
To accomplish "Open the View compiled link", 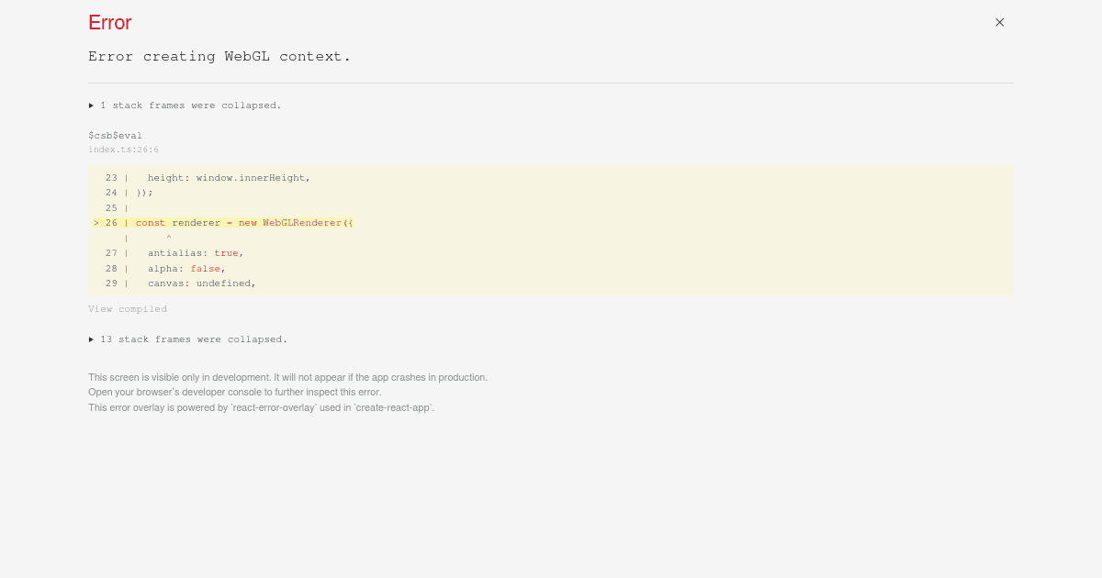I will click(x=128, y=309).
